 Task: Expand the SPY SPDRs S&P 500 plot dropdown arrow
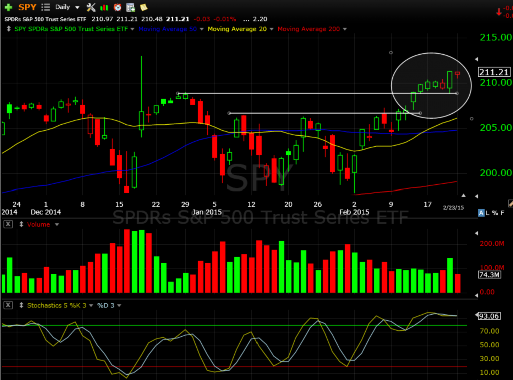tap(132, 29)
